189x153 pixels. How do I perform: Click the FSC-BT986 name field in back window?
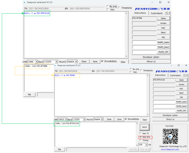[144, 18]
